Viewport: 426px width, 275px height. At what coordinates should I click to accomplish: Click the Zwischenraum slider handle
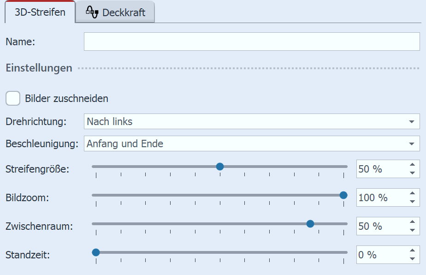click(x=310, y=224)
